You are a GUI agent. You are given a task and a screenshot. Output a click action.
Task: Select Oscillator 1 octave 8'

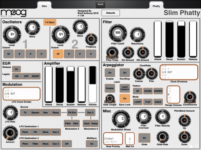point(20,54)
